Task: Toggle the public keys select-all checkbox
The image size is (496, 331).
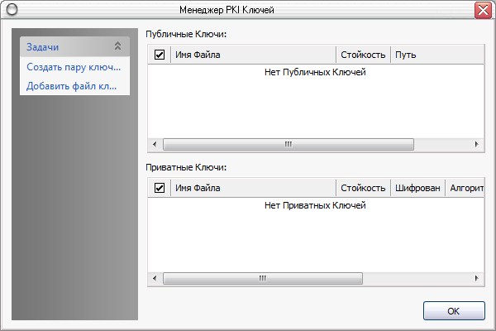Action: tap(160, 55)
